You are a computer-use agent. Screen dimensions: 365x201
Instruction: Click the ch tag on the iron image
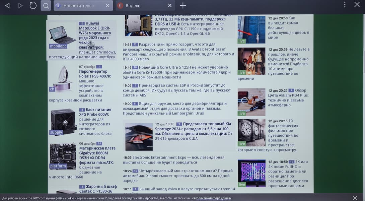pyautogui.click(x=52, y=89)
